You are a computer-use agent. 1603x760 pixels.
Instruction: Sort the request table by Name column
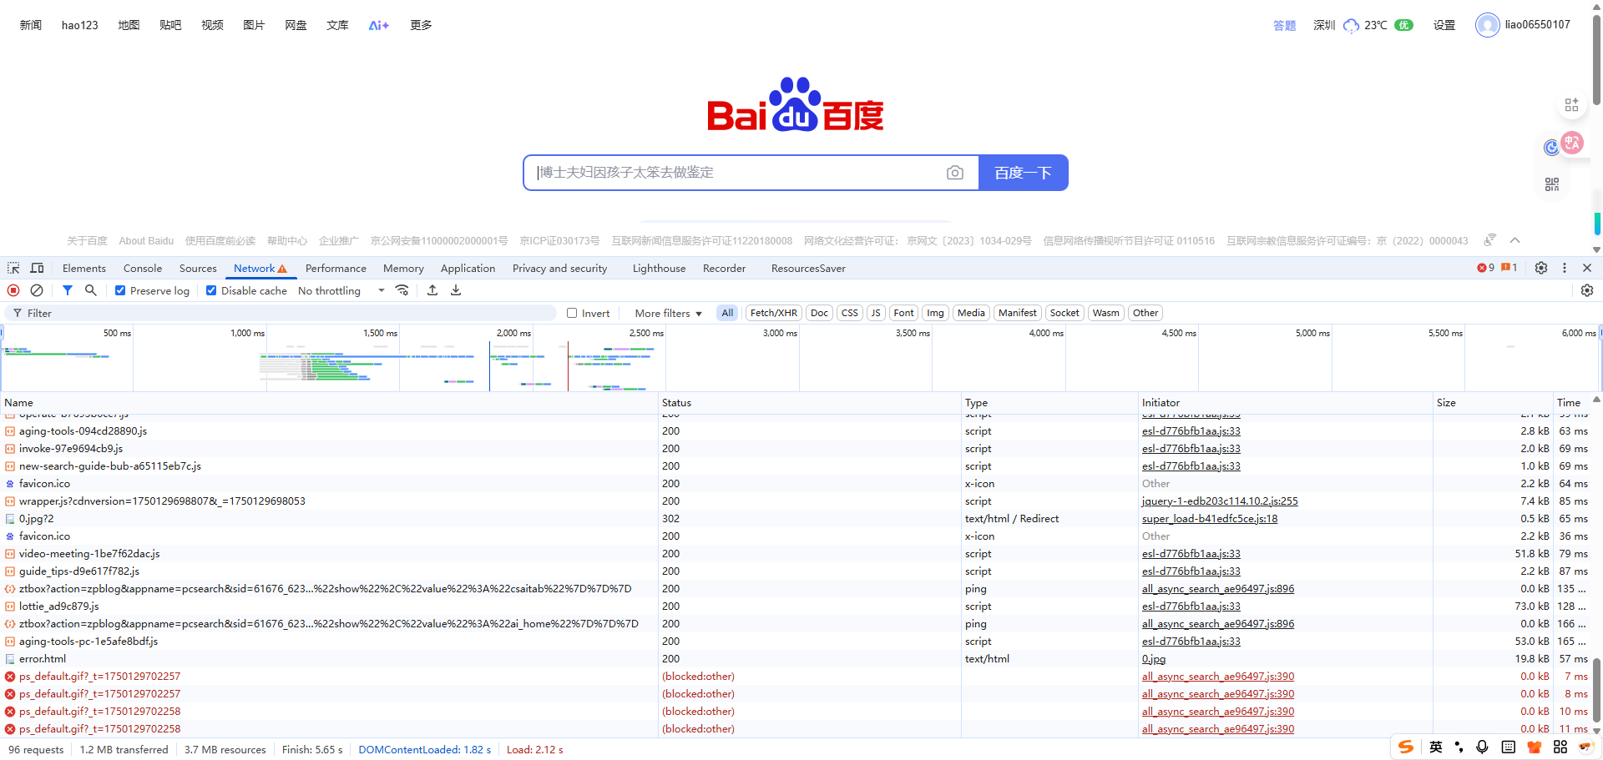click(329, 402)
